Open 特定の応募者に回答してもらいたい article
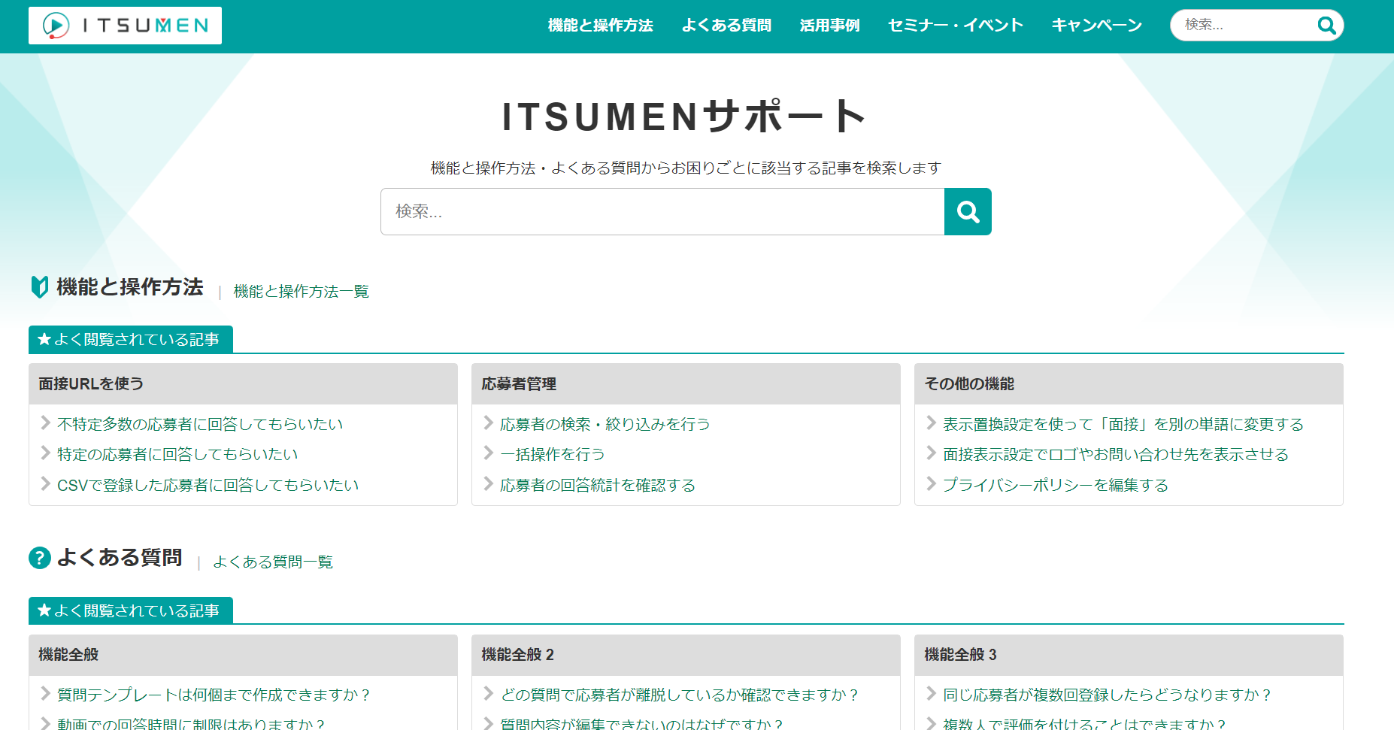The image size is (1394, 730). point(177,454)
